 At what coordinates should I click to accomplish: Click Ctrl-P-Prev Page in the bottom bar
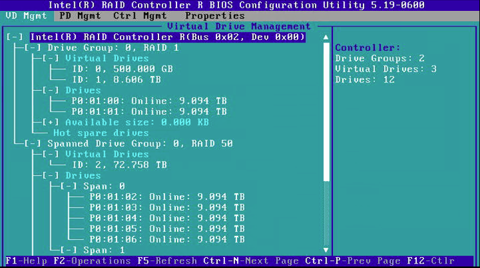point(352,261)
